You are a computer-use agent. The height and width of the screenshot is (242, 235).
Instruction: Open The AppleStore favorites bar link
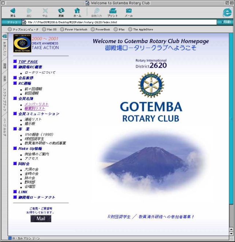(x=141, y=29)
